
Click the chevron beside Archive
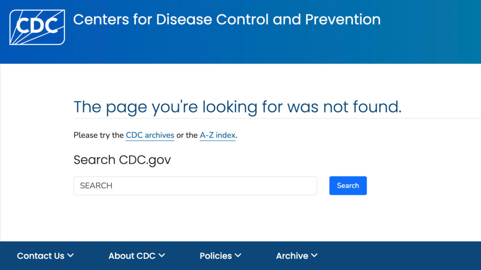pos(314,255)
